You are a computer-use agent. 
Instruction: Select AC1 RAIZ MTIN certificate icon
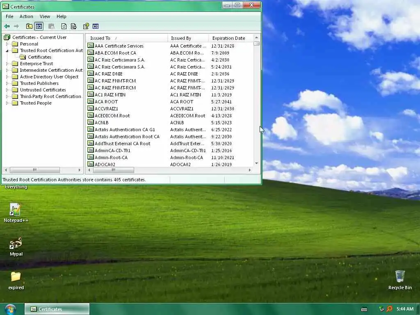click(91, 95)
